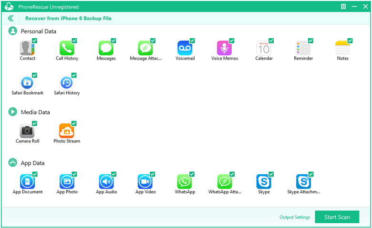The height and width of the screenshot is (228, 372).
Task: Select the Call History phone icon
Action: (67, 48)
